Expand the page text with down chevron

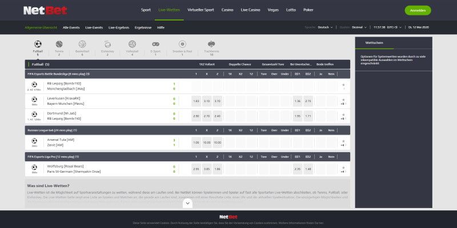[x=188, y=203]
